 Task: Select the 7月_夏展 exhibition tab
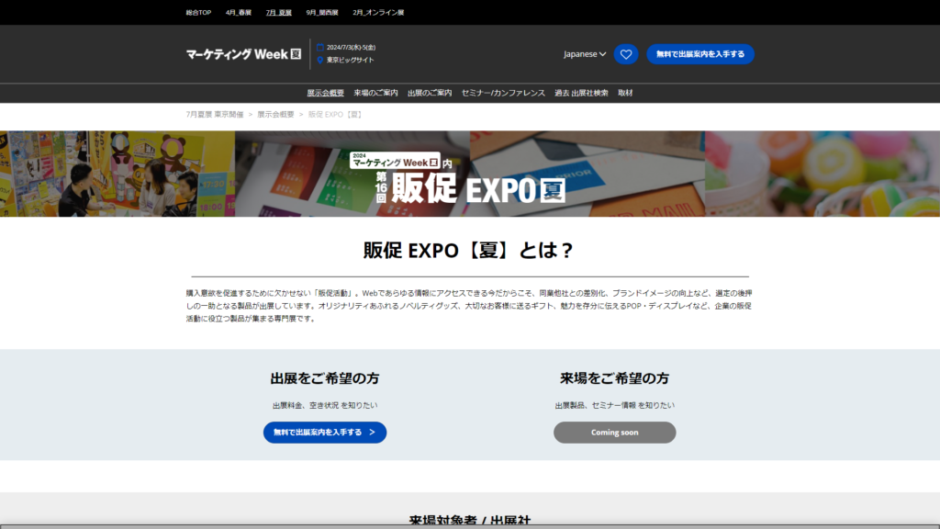click(x=279, y=13)
